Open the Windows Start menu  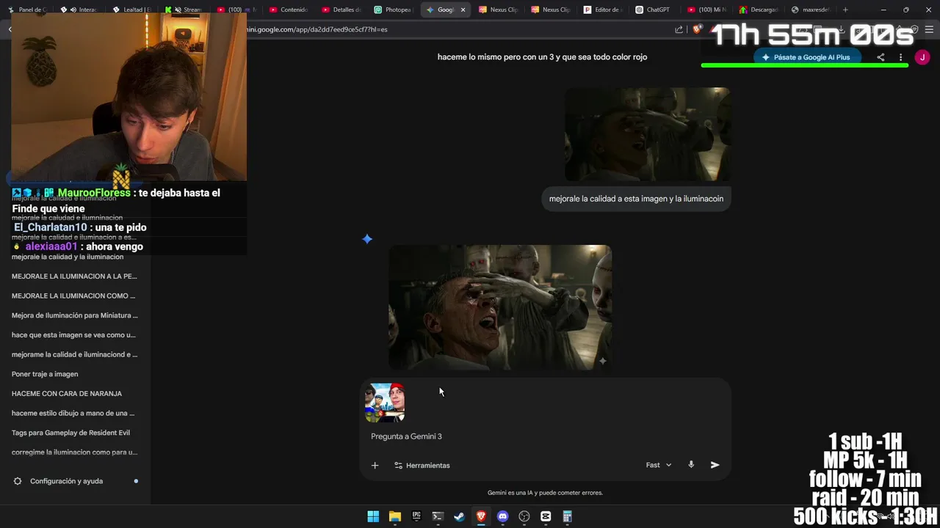(373, 516)
